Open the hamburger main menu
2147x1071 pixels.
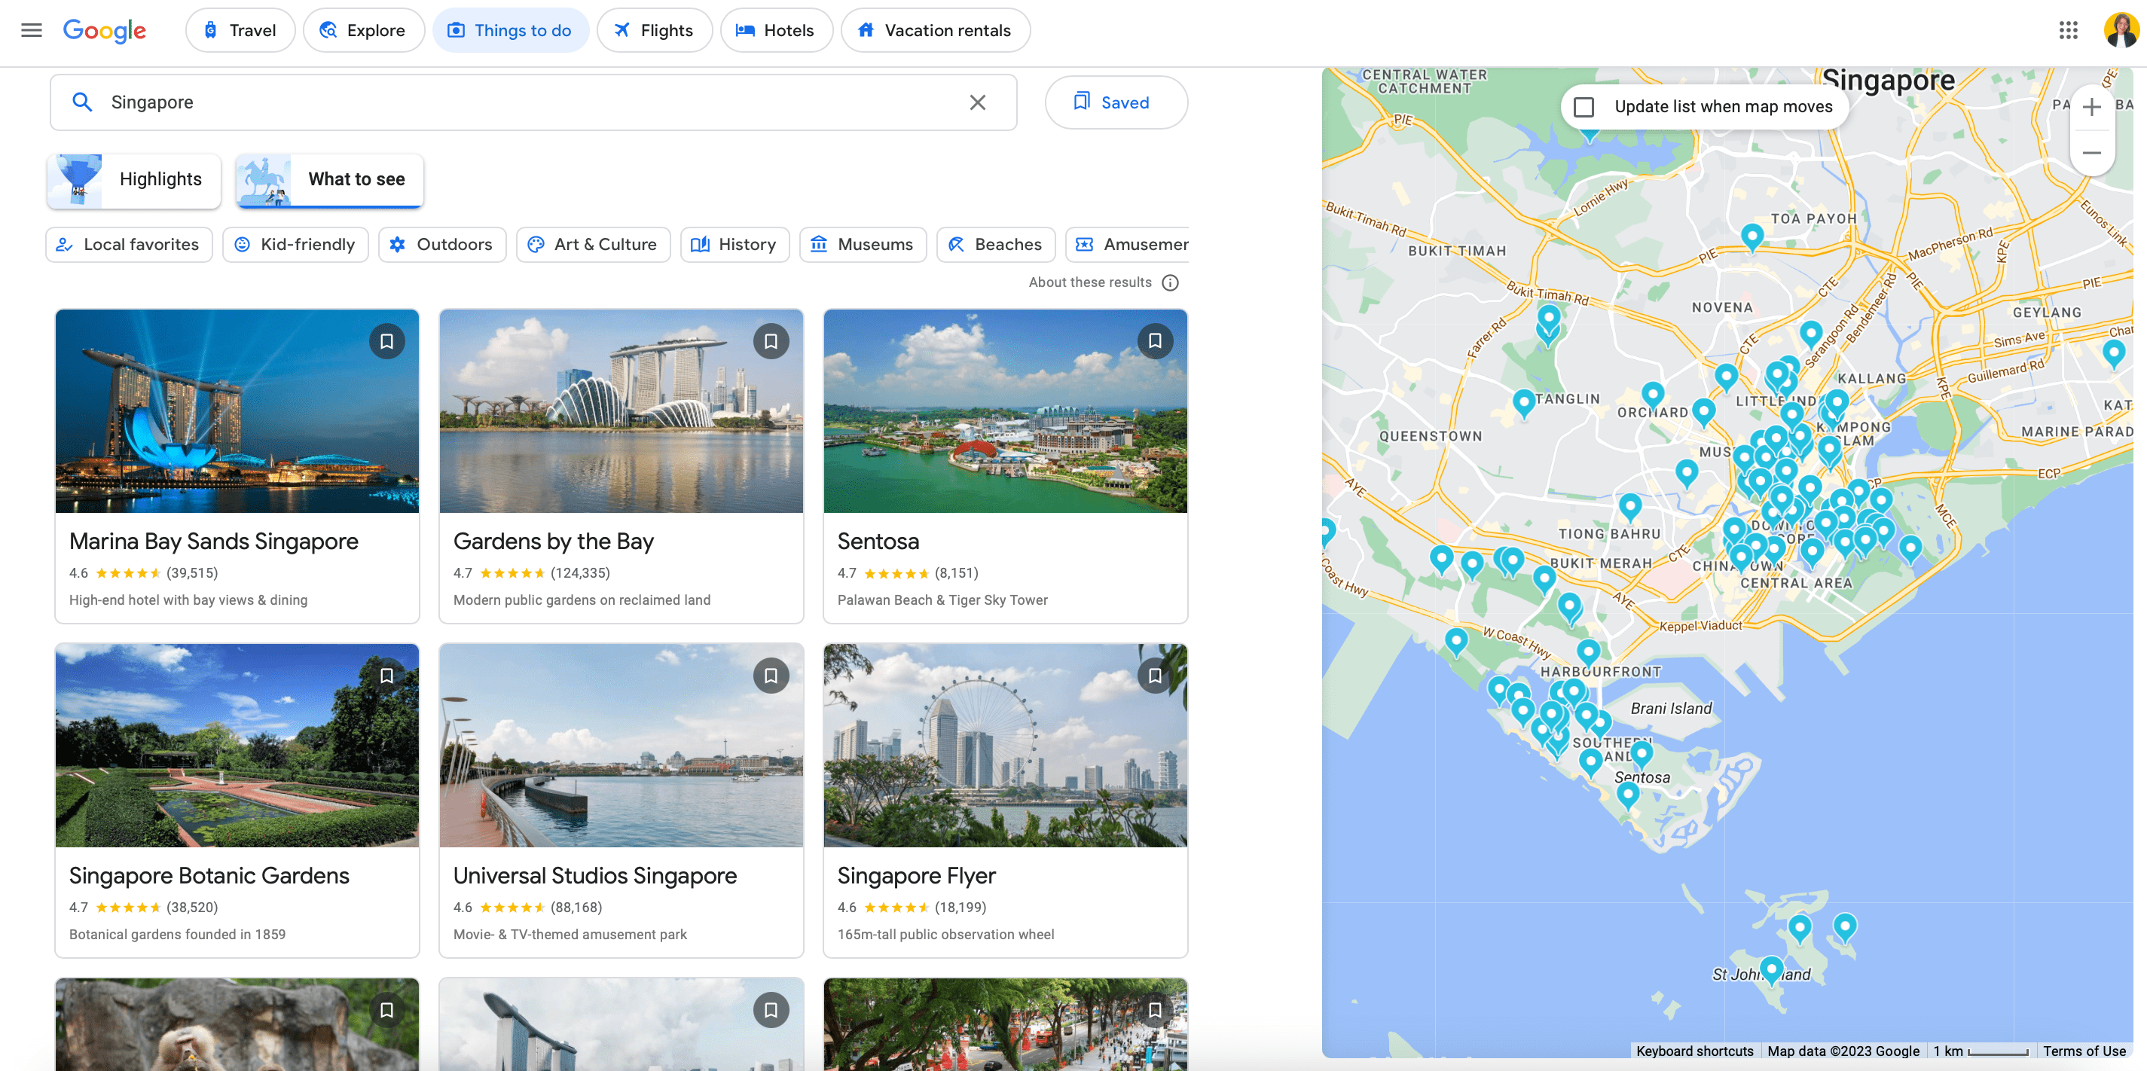(x=32, y=31)
